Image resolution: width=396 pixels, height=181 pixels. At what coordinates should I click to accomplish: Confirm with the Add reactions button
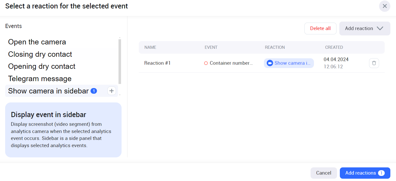pyautogui.click(x=360, y=173)
